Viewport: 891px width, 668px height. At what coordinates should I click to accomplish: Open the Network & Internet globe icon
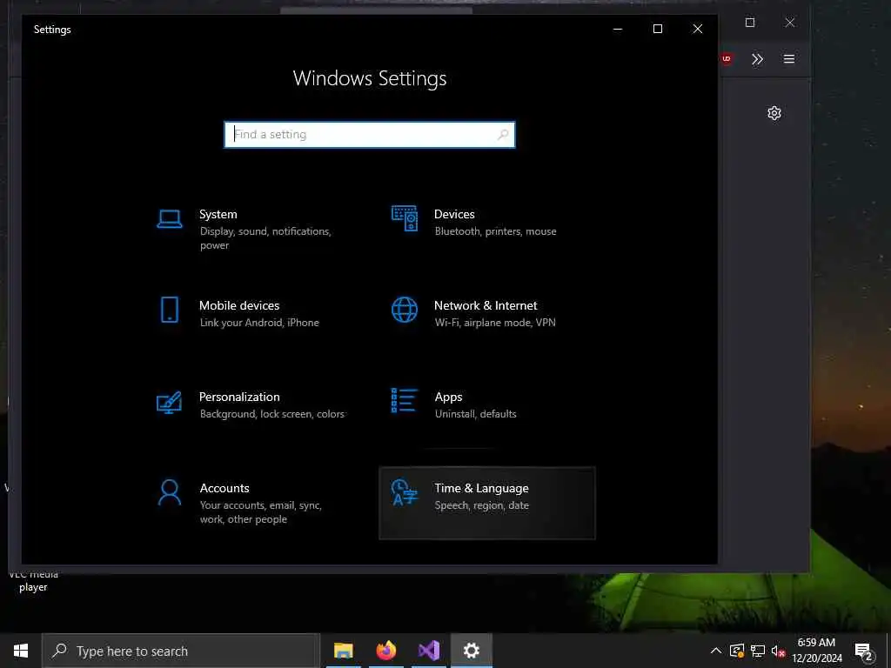tap(405, 311)
